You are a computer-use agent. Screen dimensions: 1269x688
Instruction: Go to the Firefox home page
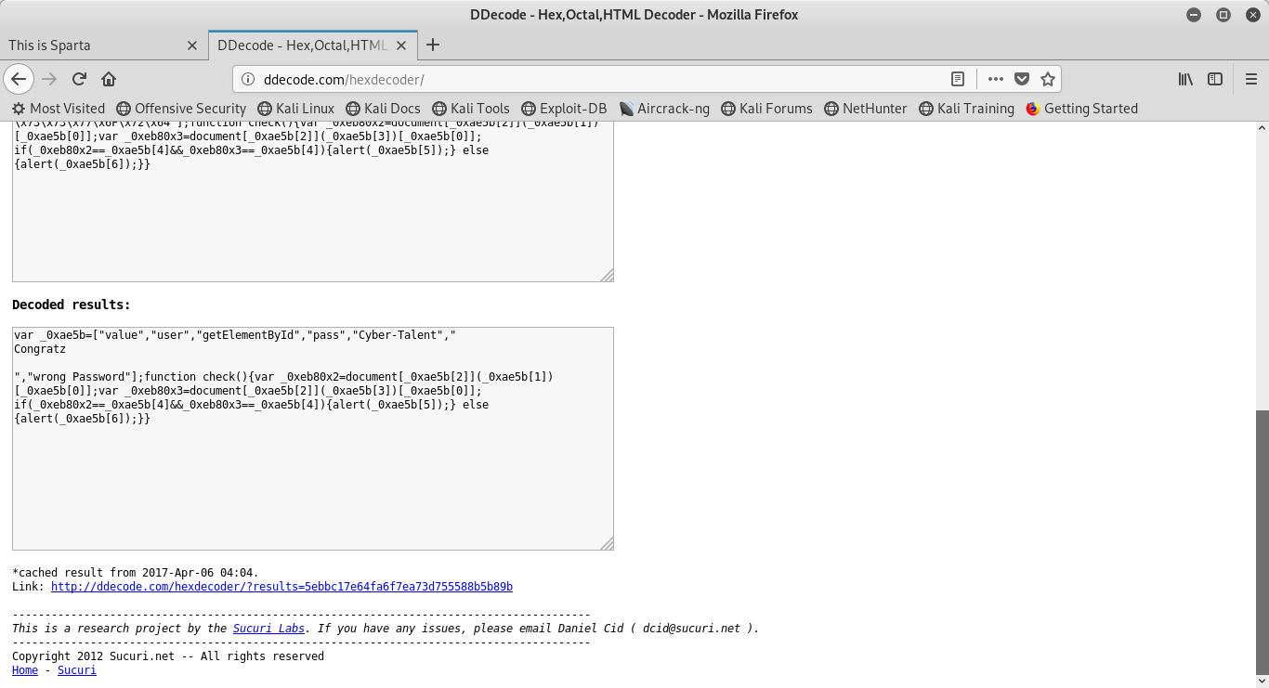point(109,79)
